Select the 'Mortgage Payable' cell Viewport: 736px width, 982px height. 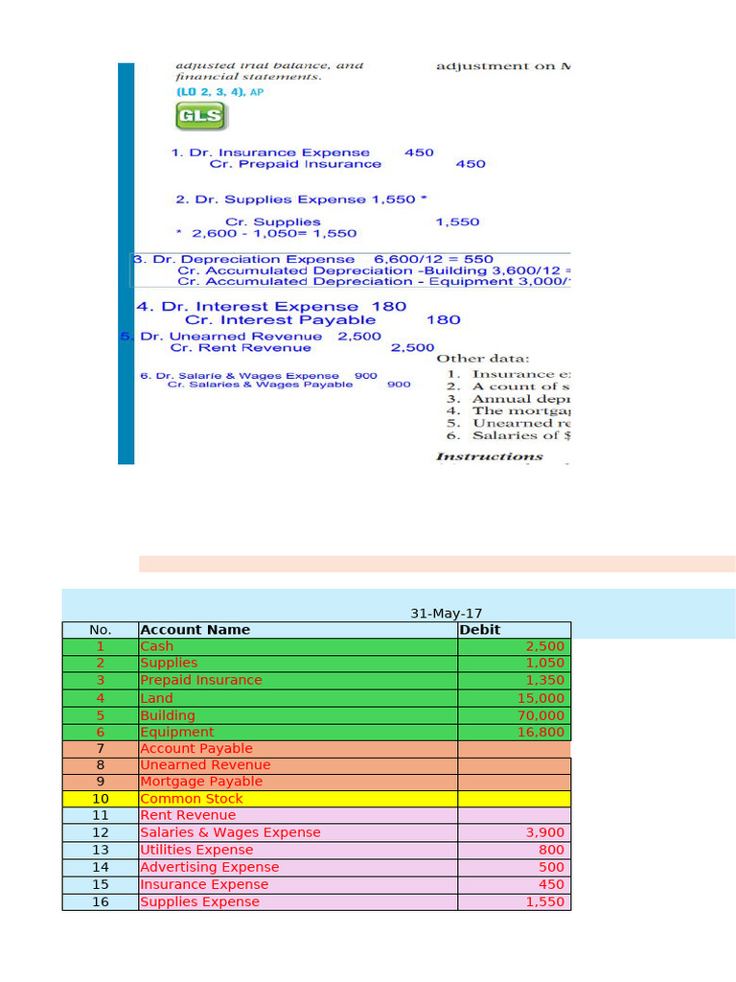pos(298,783)
